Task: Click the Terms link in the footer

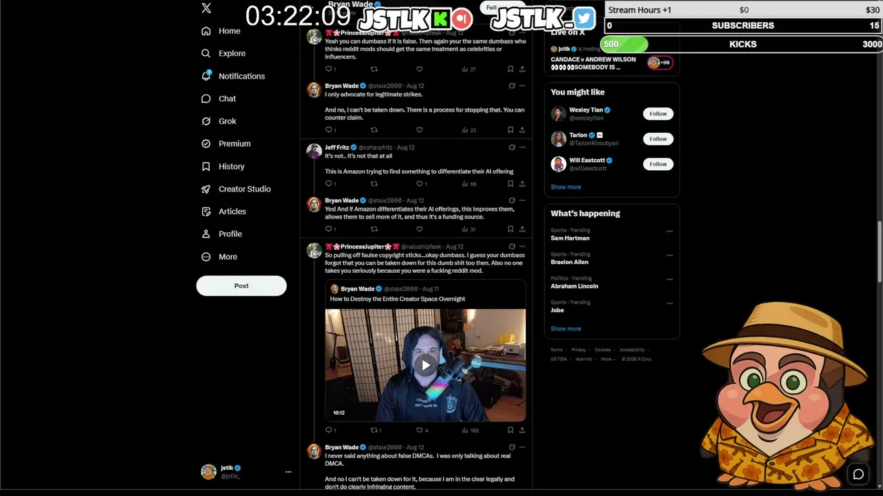Action: click(x=556, y=350)
